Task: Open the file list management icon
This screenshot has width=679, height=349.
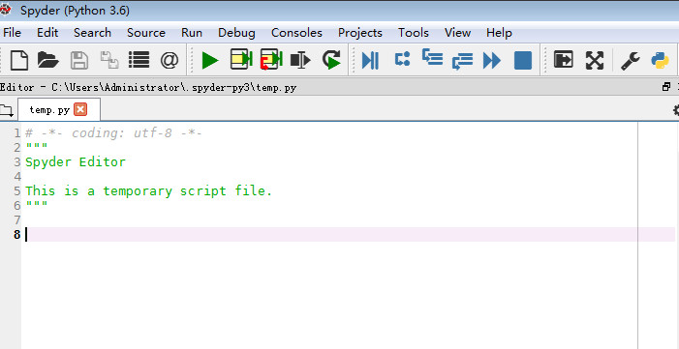Action: (139, 60)
